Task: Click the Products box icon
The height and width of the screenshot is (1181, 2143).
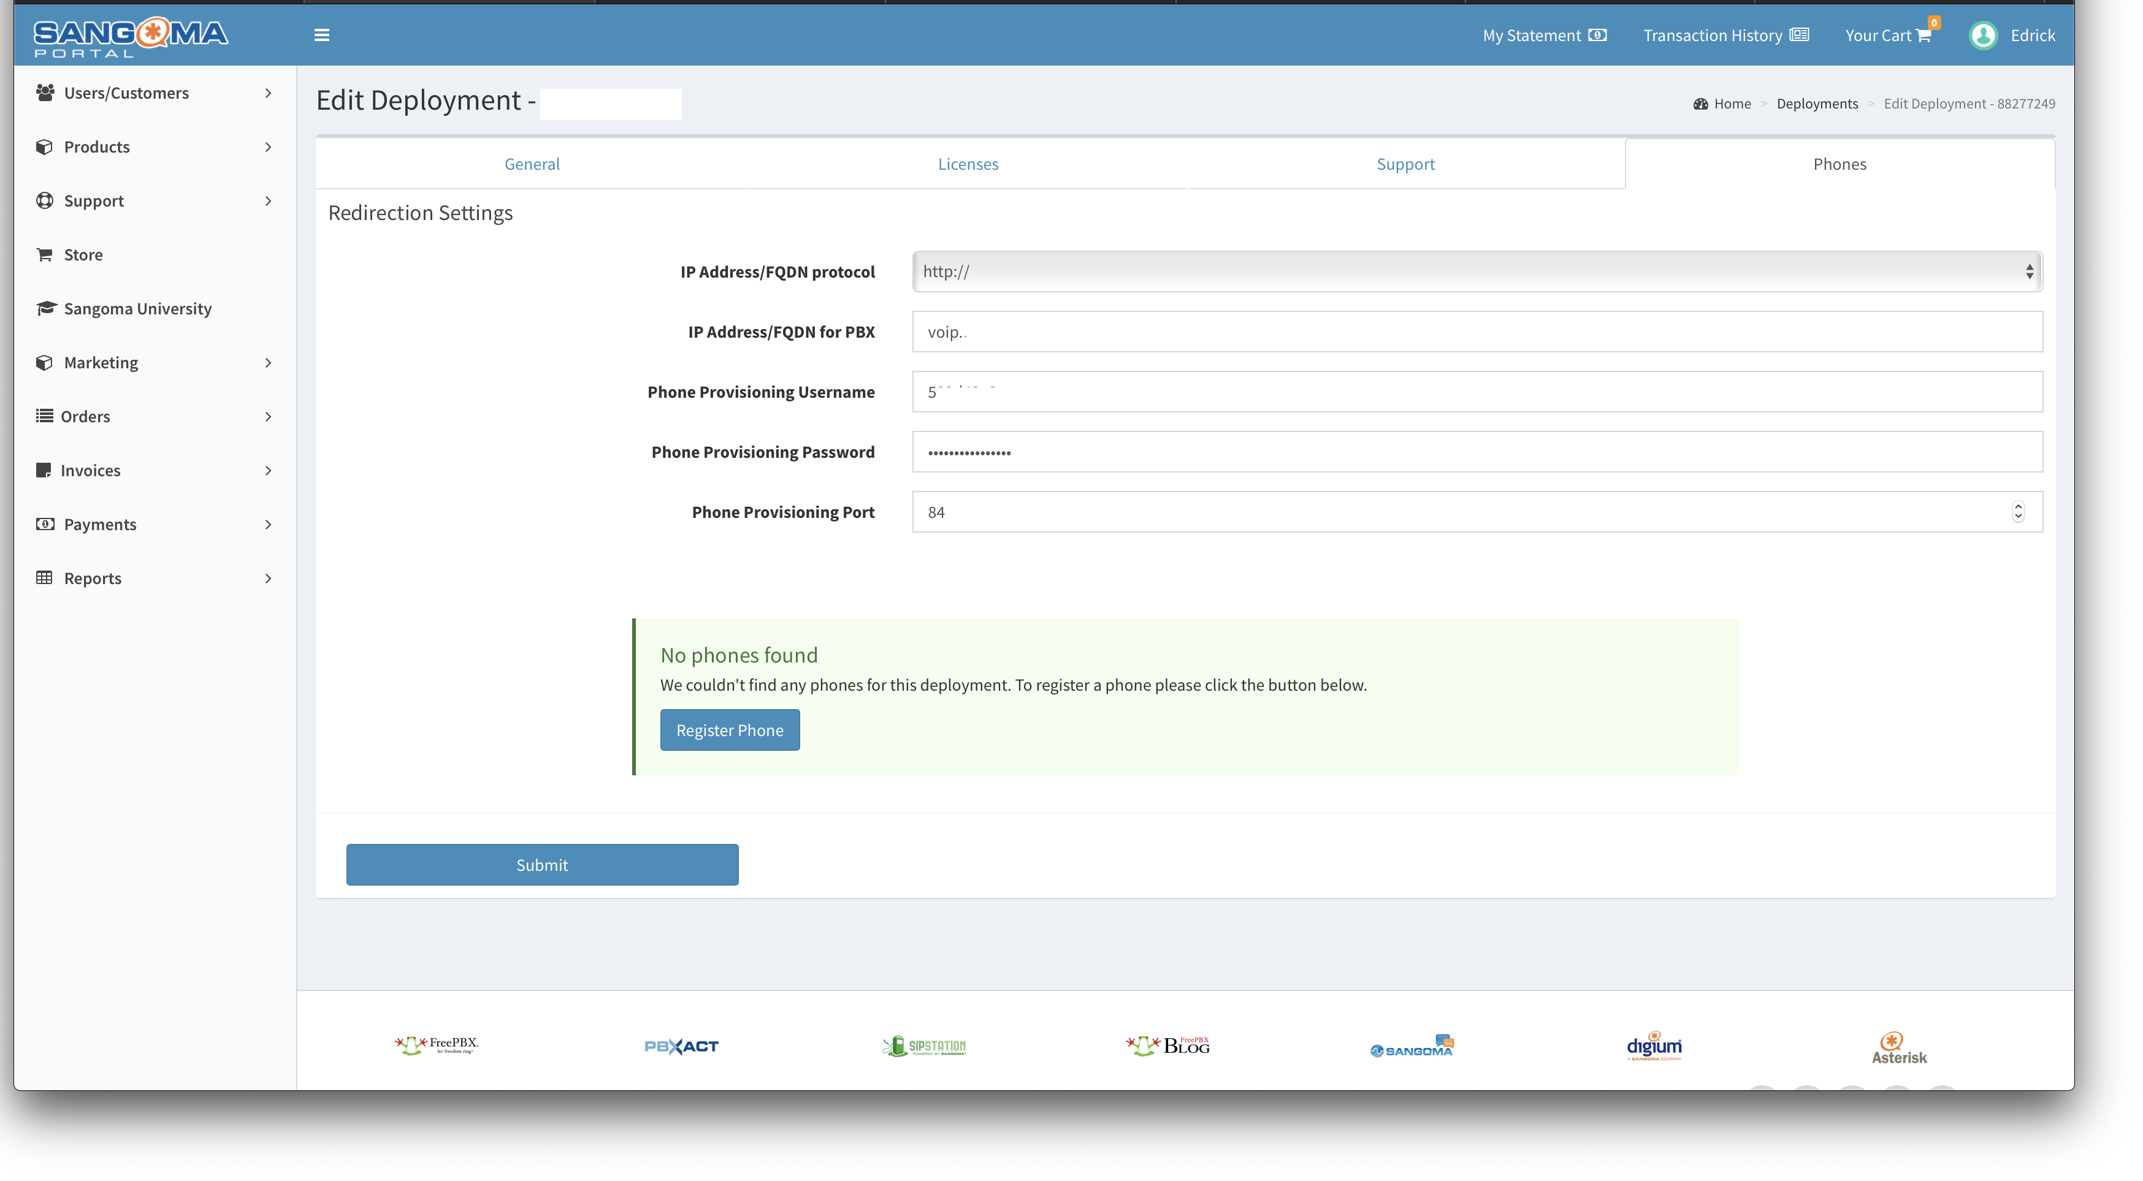Action: pos(45,146)
